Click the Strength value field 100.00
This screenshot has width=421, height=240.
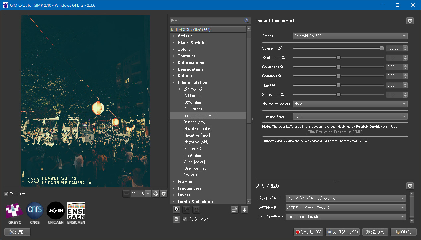(395, 48)
